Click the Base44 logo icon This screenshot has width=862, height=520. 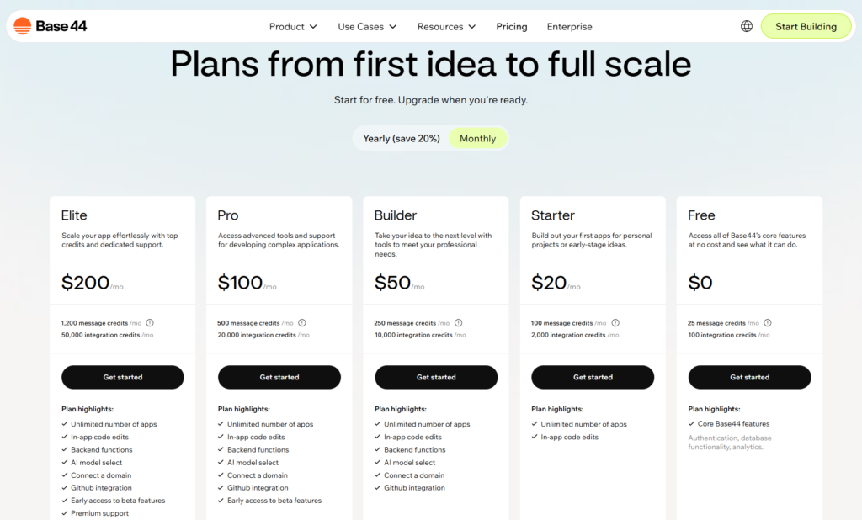click(22, 25)
